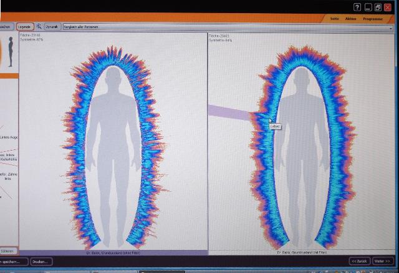
Task: Open the Aktion menu
Action: [351, 19]
